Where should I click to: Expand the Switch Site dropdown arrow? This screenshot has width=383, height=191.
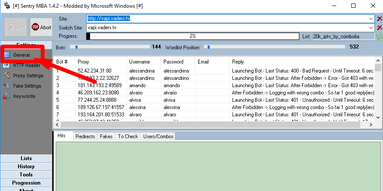pos(371,27)
